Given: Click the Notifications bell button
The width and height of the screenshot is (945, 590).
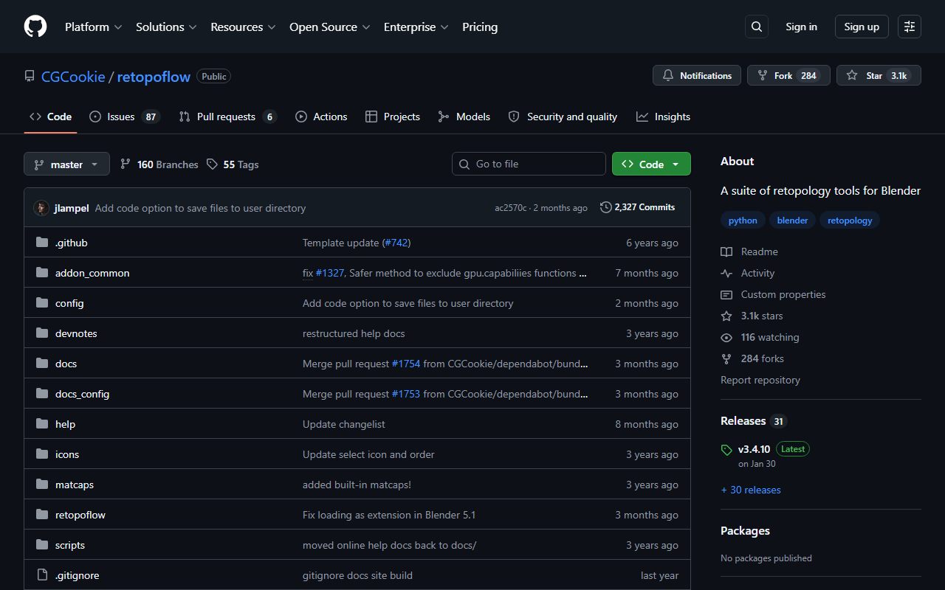Looking at the screenshot, I should tap(697, 75).
